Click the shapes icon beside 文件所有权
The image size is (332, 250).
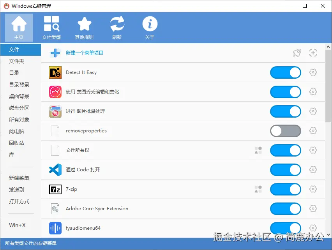pos(258,150)
